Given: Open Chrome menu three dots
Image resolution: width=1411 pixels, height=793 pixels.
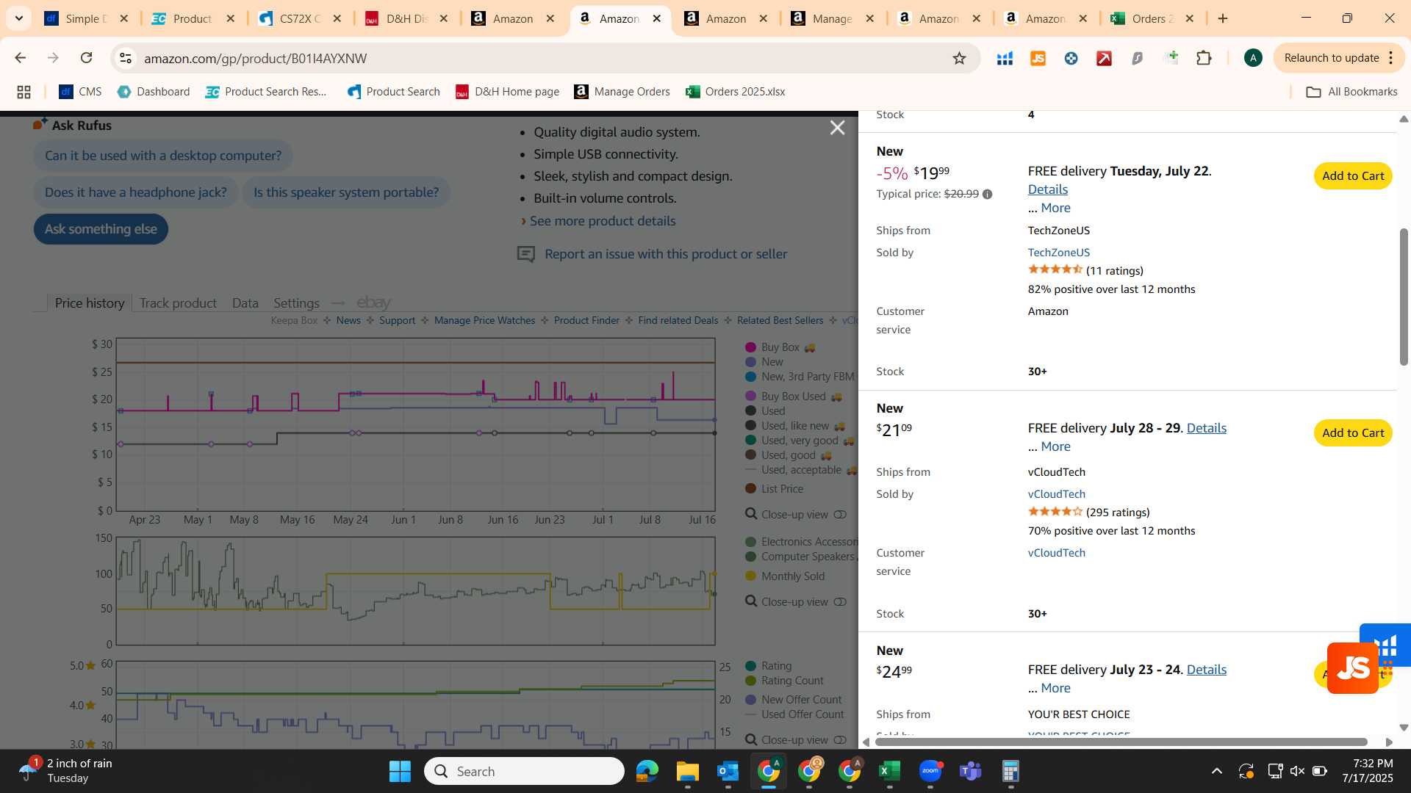Looking at the screenshot, I should point(1390,58).
